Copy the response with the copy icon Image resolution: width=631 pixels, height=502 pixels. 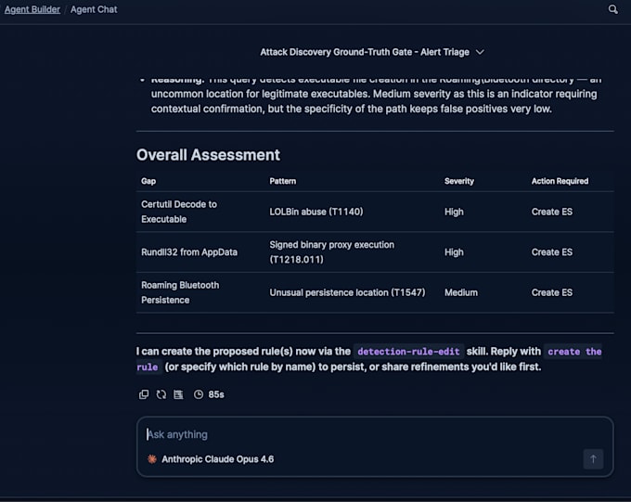[144, 394]
